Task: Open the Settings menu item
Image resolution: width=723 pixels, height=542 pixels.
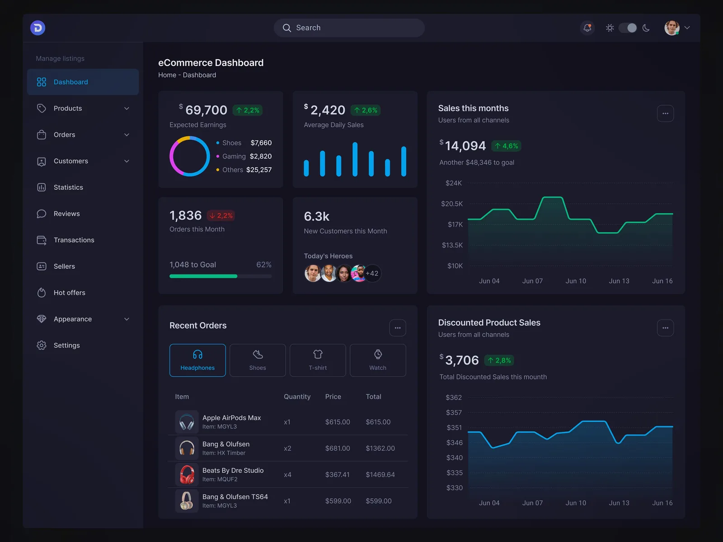Action: point(83,346)
